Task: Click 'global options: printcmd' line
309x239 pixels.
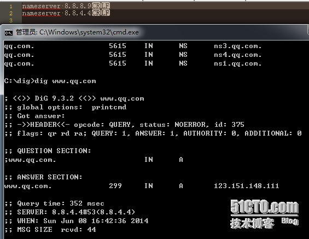Action: click(66, 107)
